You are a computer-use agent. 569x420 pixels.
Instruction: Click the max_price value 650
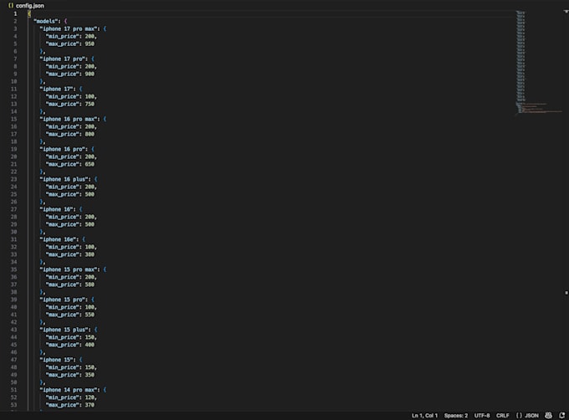90,164
